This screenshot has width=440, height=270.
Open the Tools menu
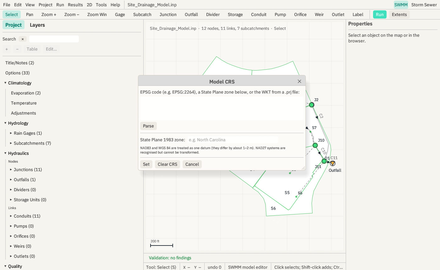pyautogui.click(x=101, y=5)
